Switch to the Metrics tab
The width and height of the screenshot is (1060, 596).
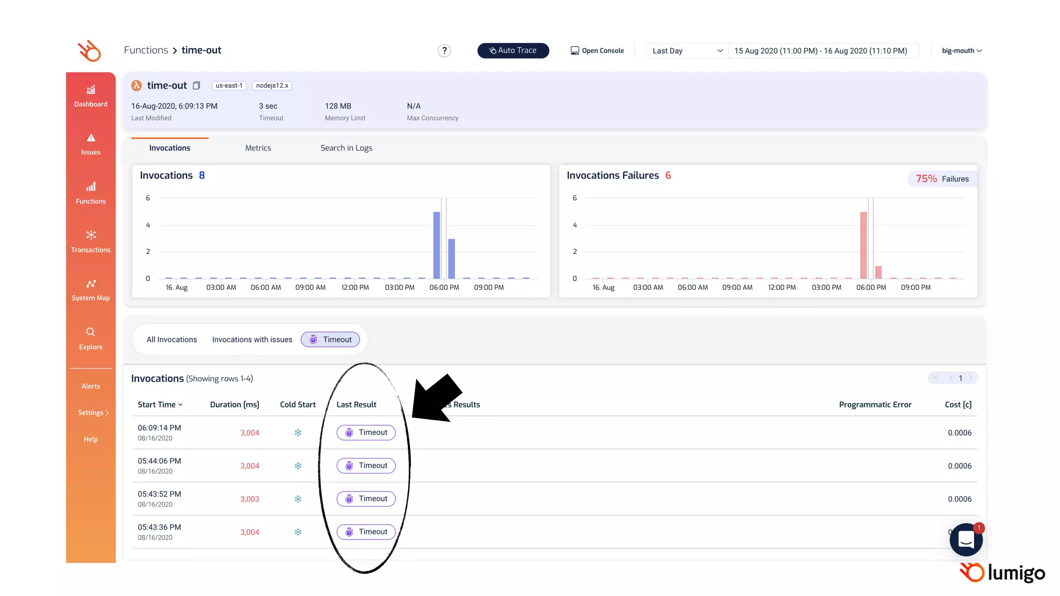click(258, 148)
